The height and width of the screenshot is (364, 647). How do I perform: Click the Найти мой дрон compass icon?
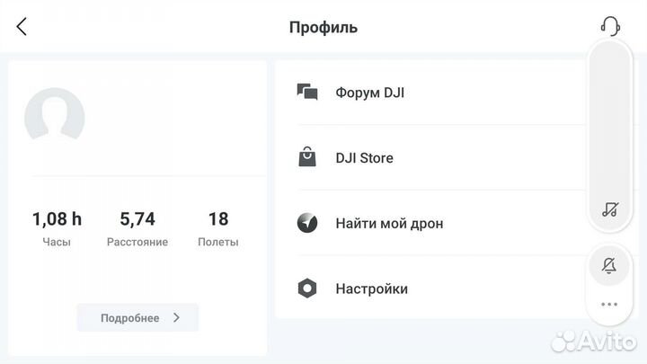pos(307,223)
